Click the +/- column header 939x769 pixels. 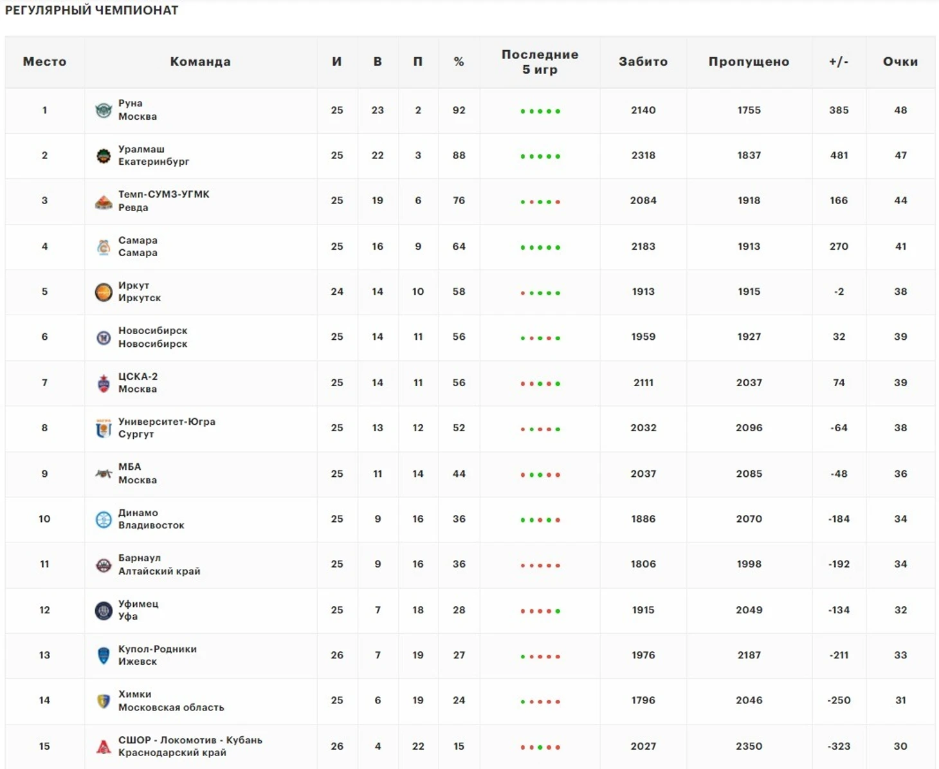coord(839,62)
